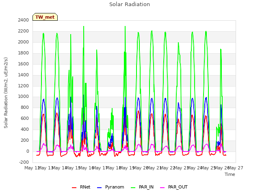Click the 2000 y-axis label

pos(24,42)
